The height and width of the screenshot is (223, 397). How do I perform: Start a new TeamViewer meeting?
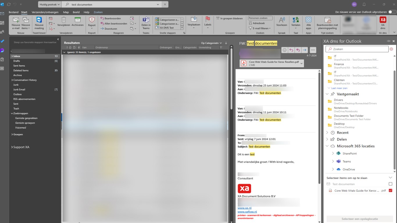39,23
